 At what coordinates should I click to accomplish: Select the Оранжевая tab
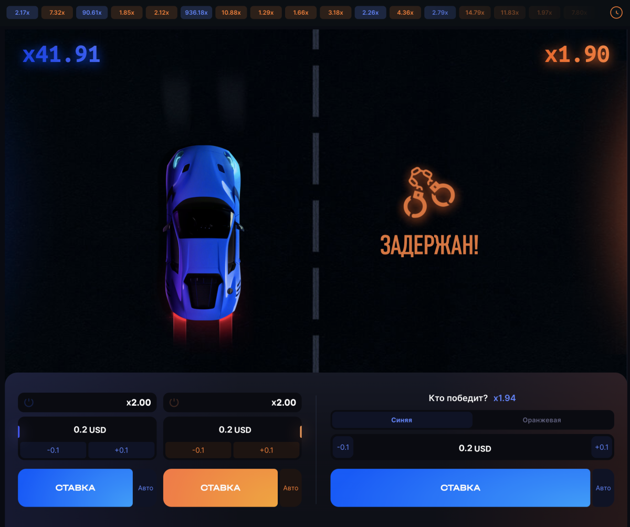pyautogui.click(x=542, y=420)
